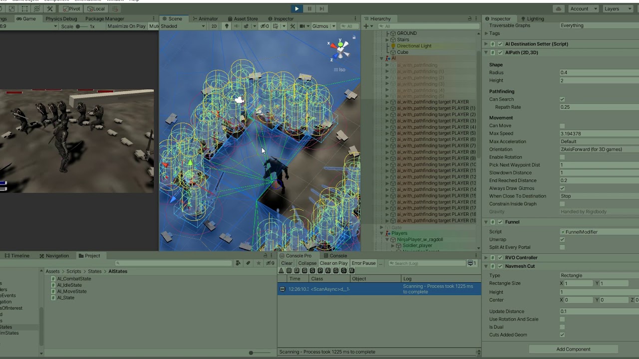Open the Collab cloud services icon
This screenshot has height=359, width=639.
(559, 8)
